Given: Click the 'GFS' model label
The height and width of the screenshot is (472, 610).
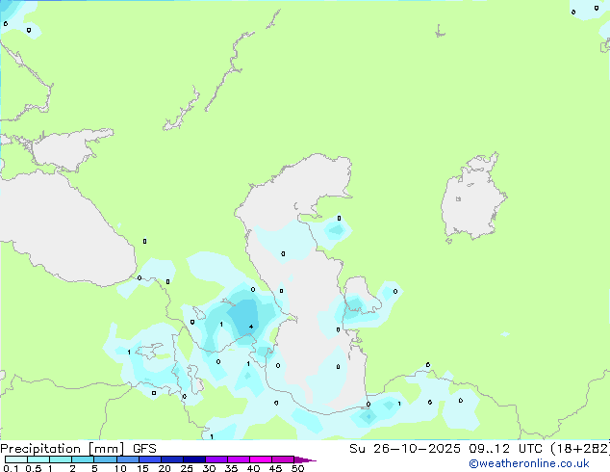Looking at the screenshot, I should click(x=144, y=449).
